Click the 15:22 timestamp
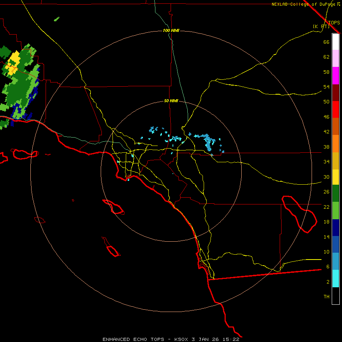The height and width of the screenshot is (342, 342). pyautogui.click(x=231, y=339)
